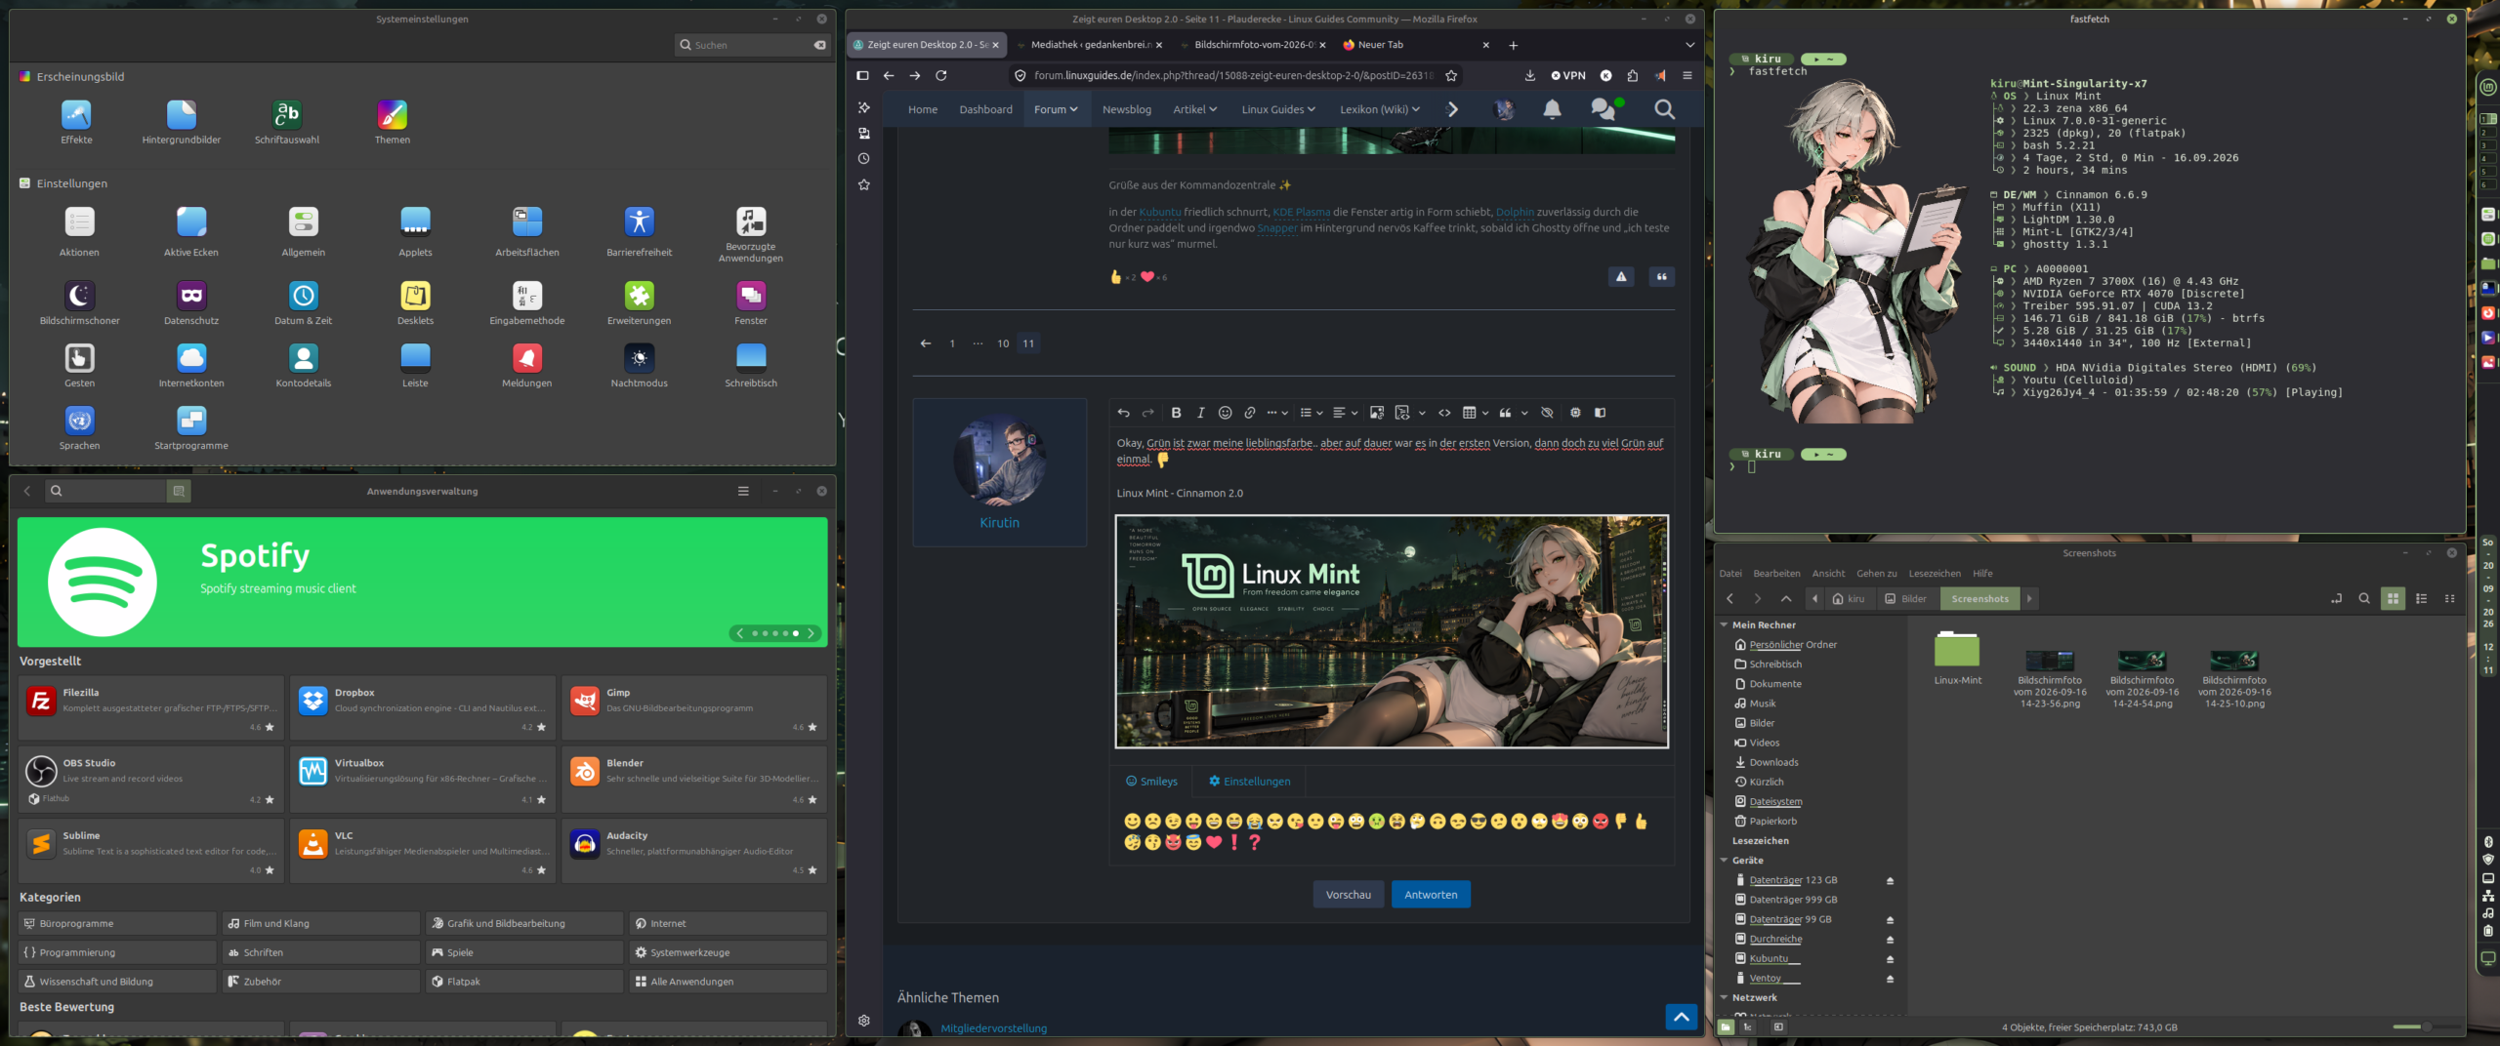
Task: Toggle Firefox sidebar button
Action: point(862,75)
